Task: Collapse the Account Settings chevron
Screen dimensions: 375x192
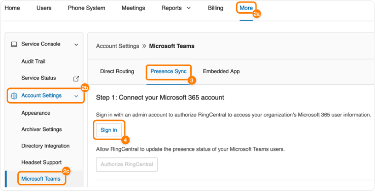Action: [x=76, y=96]
